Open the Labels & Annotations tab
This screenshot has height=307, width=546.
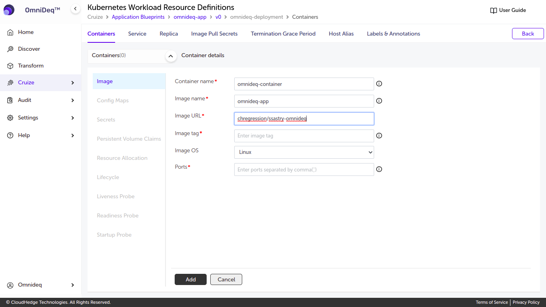pyautogui.click(x=393, y=34)
